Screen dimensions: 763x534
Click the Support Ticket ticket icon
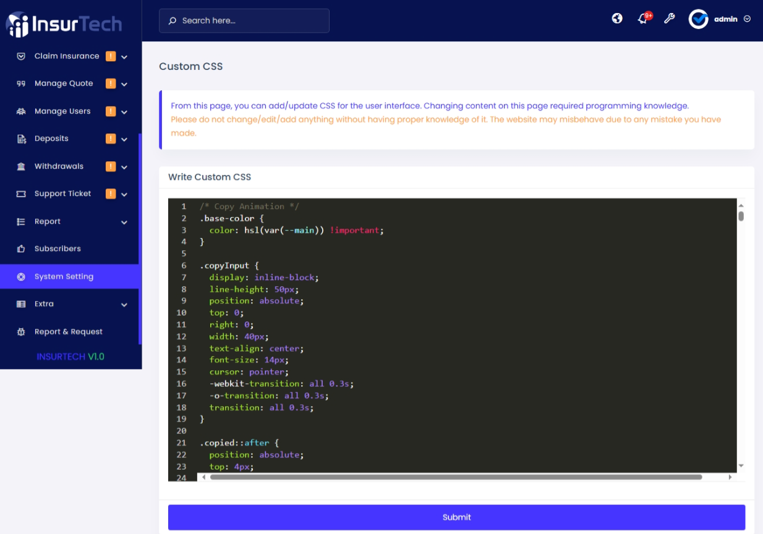click(21, 193)
